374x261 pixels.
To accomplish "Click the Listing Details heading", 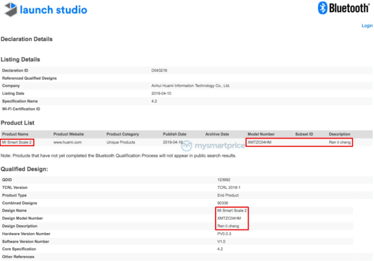I will 21,60.
